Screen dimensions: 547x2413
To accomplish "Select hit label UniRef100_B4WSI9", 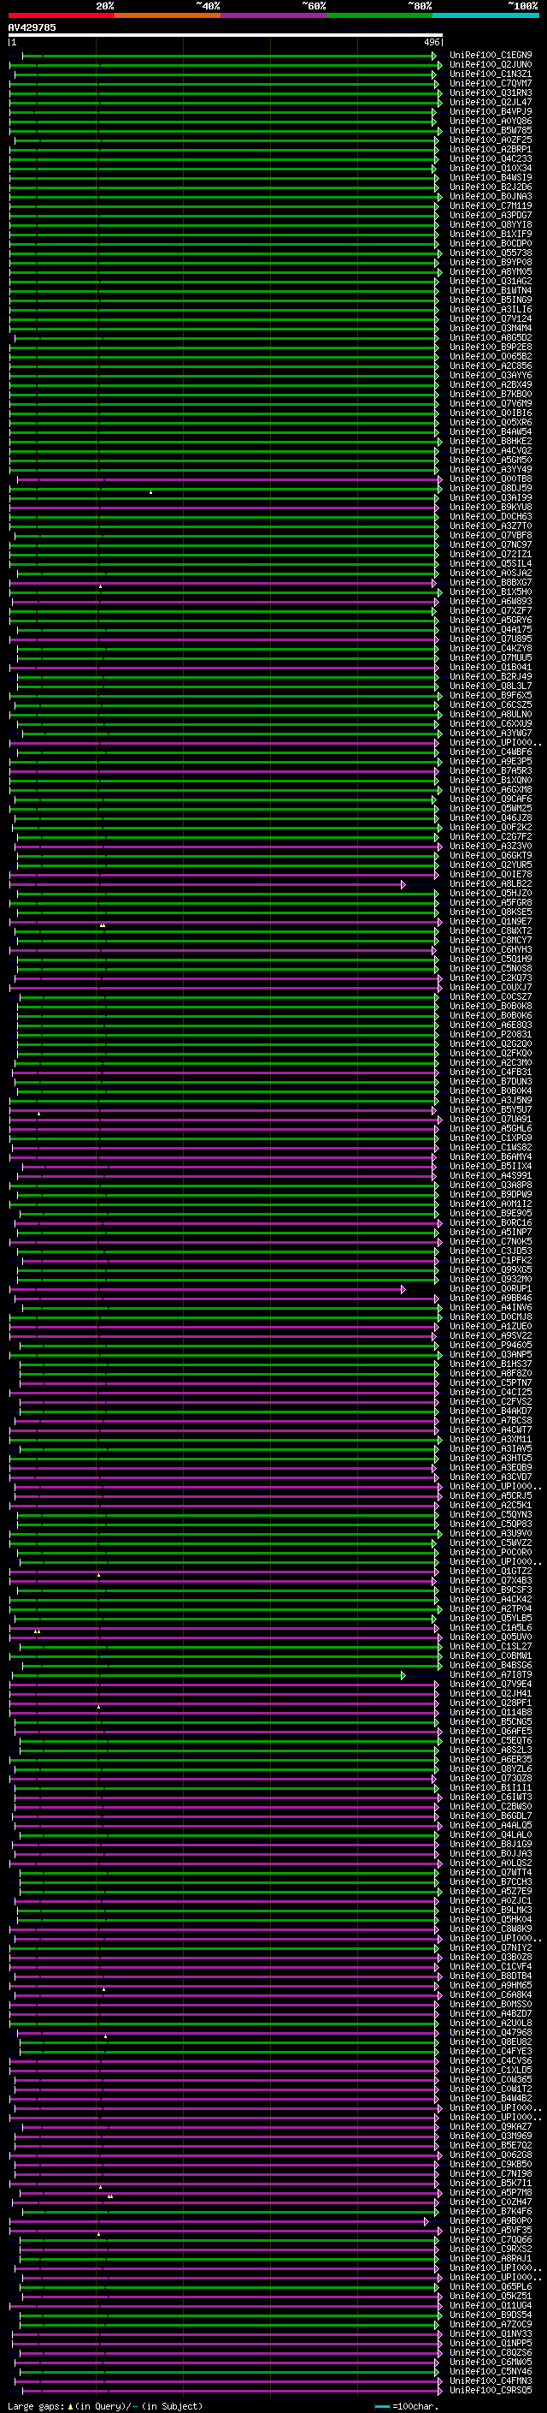I will (491, 177).
